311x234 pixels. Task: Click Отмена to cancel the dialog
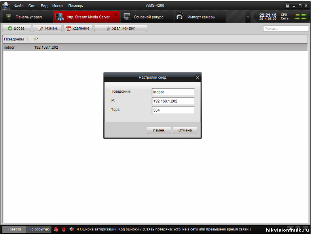point(185,130)
